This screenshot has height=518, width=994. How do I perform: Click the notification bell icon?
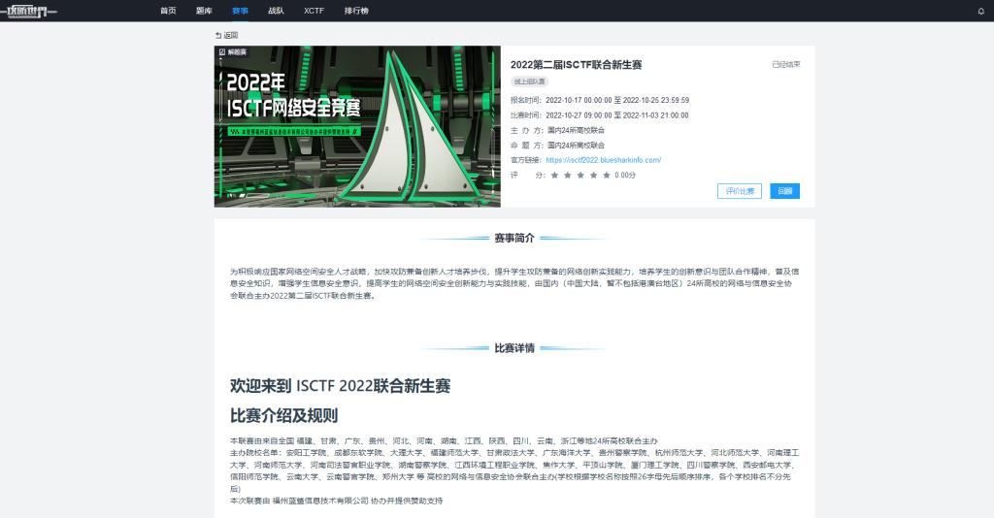pos(980,11)
